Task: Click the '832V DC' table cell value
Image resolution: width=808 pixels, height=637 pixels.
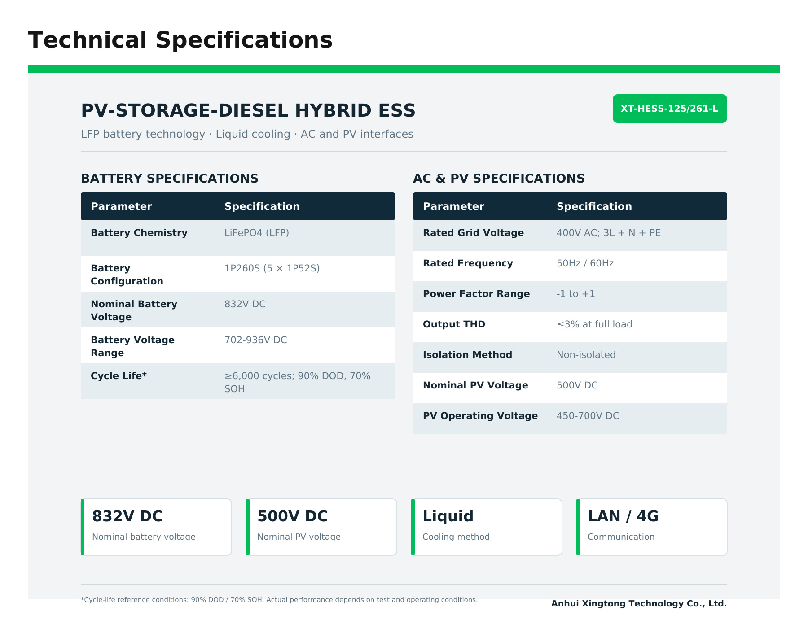Action: (x=245, y=304)
